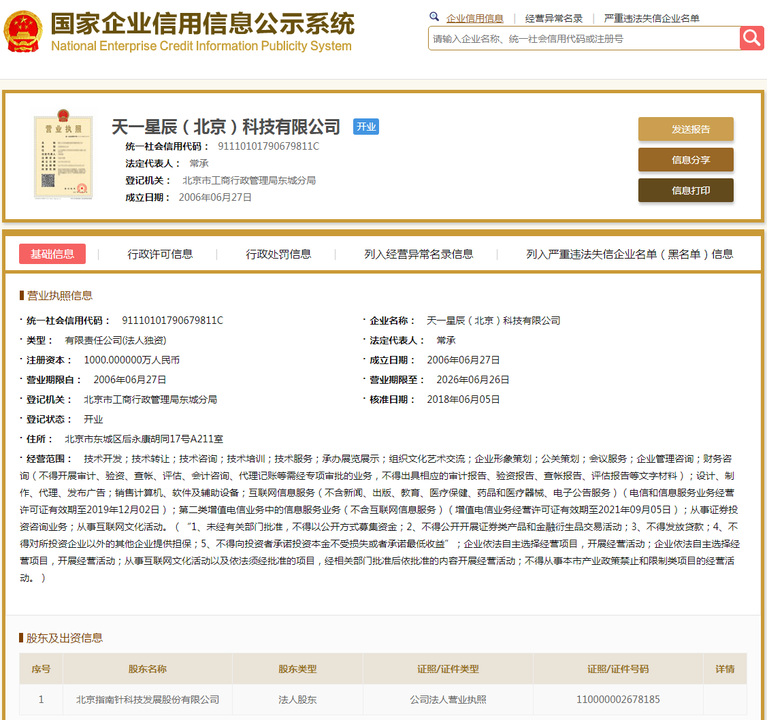The height and width of the screenshot is (720, 767).
Task: Click the blue 开业 status badge
Action: (366, 127)
